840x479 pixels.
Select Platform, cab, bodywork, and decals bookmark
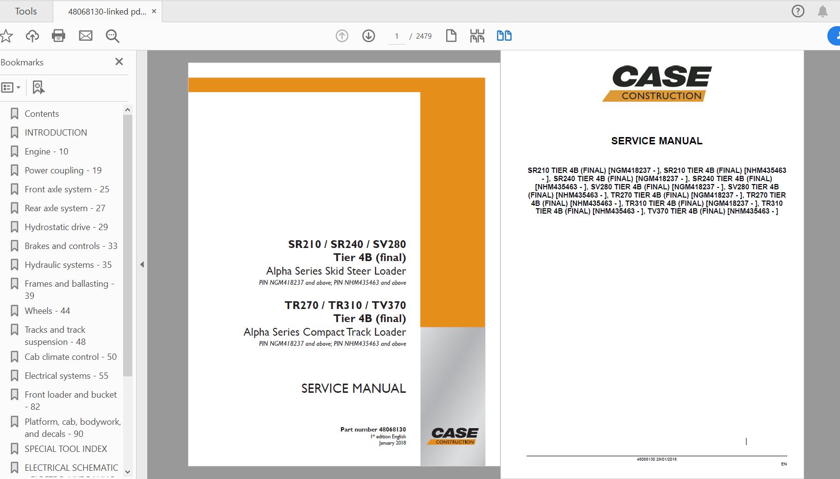pyautogui.click(x=73, y=428)
